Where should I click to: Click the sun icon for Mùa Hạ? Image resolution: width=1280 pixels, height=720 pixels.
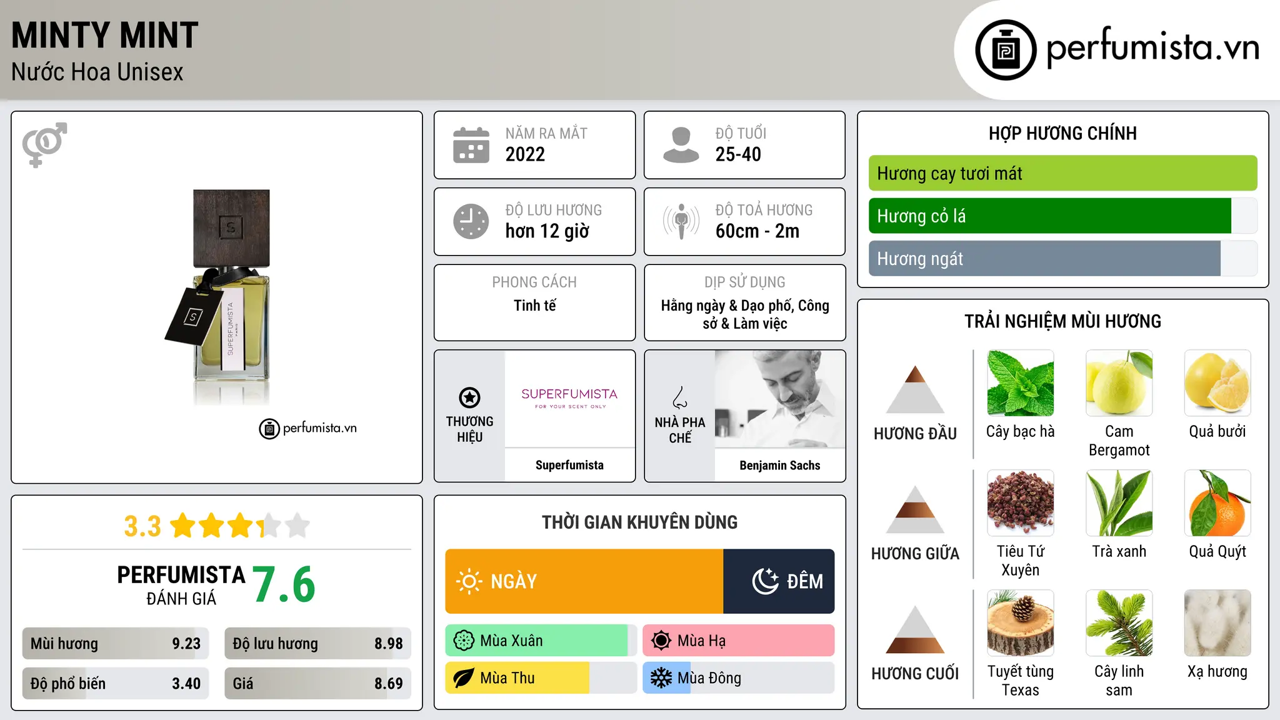[661, 641]
